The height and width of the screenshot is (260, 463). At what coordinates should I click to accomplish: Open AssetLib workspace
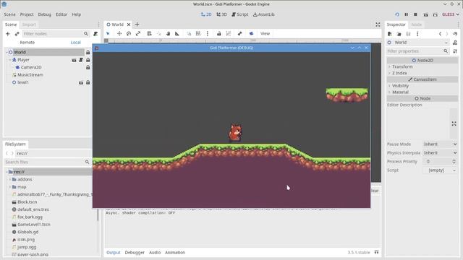263,14
